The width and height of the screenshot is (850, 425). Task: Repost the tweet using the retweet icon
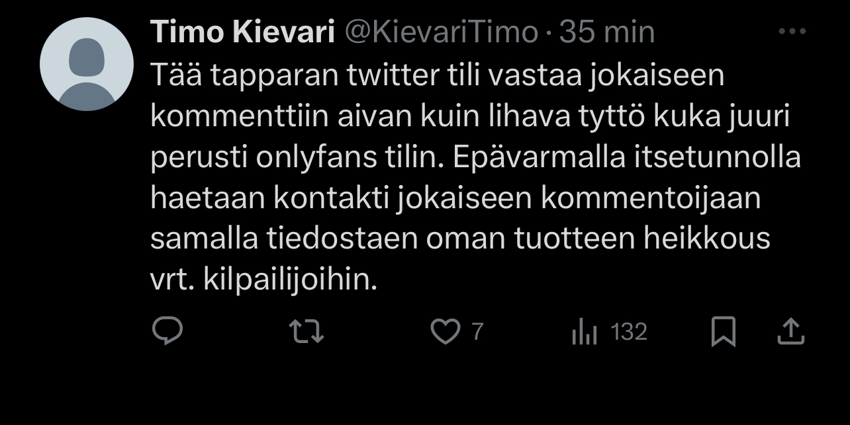pos(308,332)
